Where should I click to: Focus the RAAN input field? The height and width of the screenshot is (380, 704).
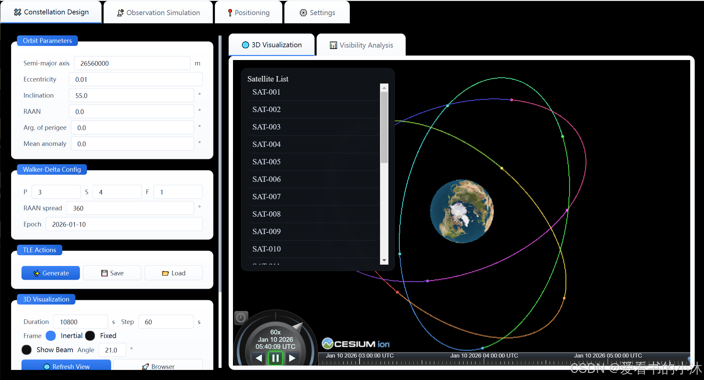pyautogui.click(x=131, y=112)
